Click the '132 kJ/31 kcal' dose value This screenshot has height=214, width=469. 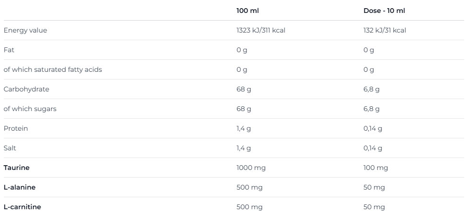tap(385, 30)
